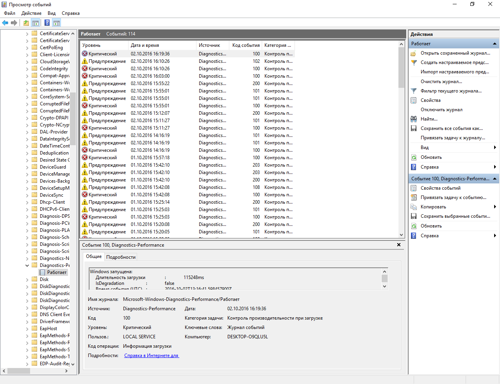500x384 pixels.
Task: Click the down arrow of the event description scrollbar
Action: [x=385, y=286]
